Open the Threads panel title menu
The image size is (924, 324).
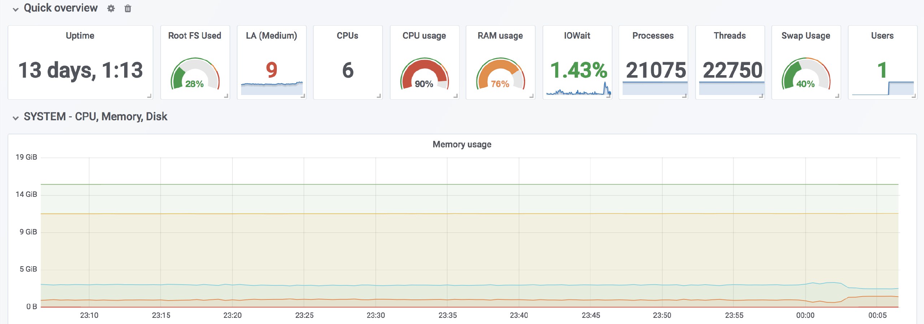click(730, 35)
